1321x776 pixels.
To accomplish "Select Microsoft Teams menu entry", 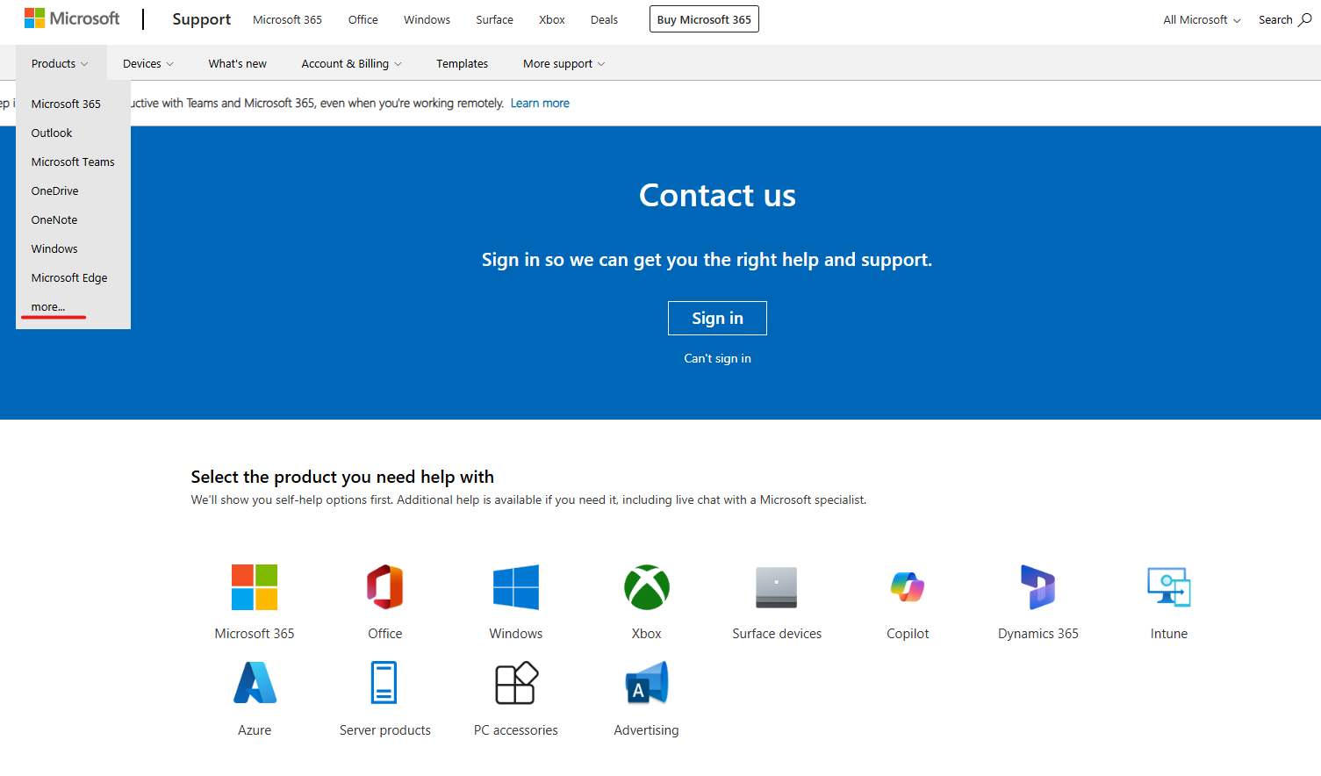I will tap(73, 162).
